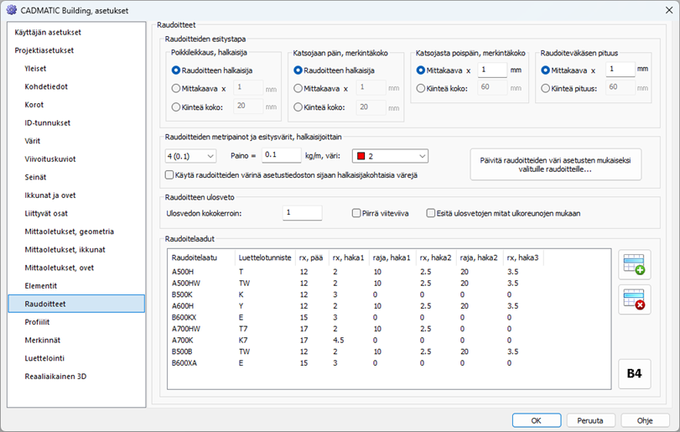Image resolution: width=680 pixels, height=432 pixels.
Task: Enable Käytä raudoitteiden värinä halkaisijakohtaisia värejä
Action: 292,175
